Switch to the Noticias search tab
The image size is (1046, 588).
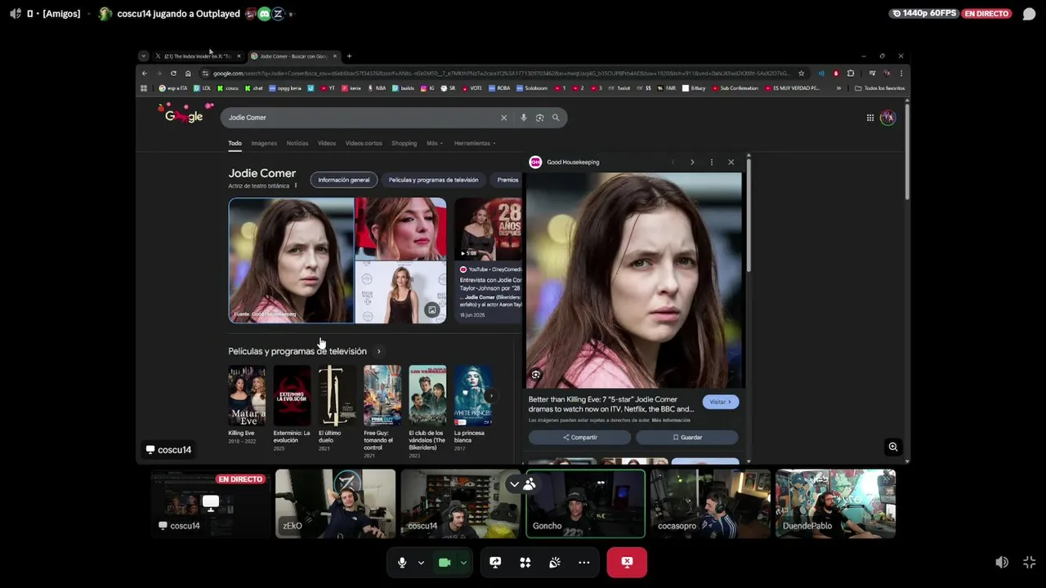pyautogui.click(x=297, y=143)
